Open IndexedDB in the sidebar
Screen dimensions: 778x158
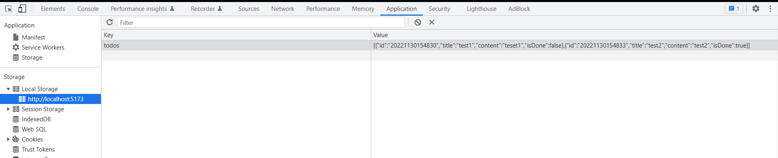tap(36, 119)
